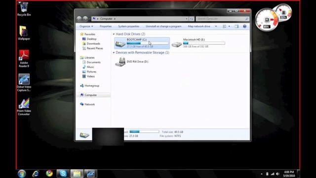Toggle the preview pane button
This screenshot has width=316, height=178.
pyautogui.click(x=237, y=26)
